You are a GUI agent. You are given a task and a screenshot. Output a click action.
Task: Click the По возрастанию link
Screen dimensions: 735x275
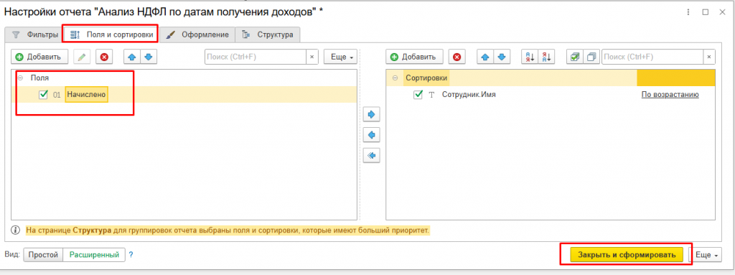tap(670, 94)
